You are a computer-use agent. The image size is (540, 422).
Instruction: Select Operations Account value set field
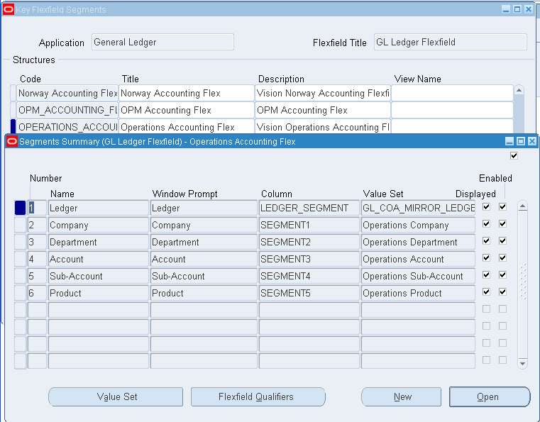pyautogui.click(x=417, y=260)
